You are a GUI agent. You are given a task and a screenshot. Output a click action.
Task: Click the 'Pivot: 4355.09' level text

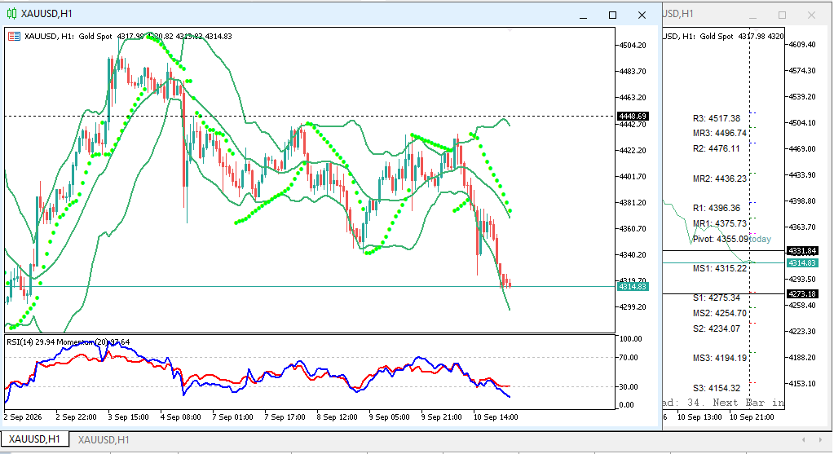(x=720, y=240)
